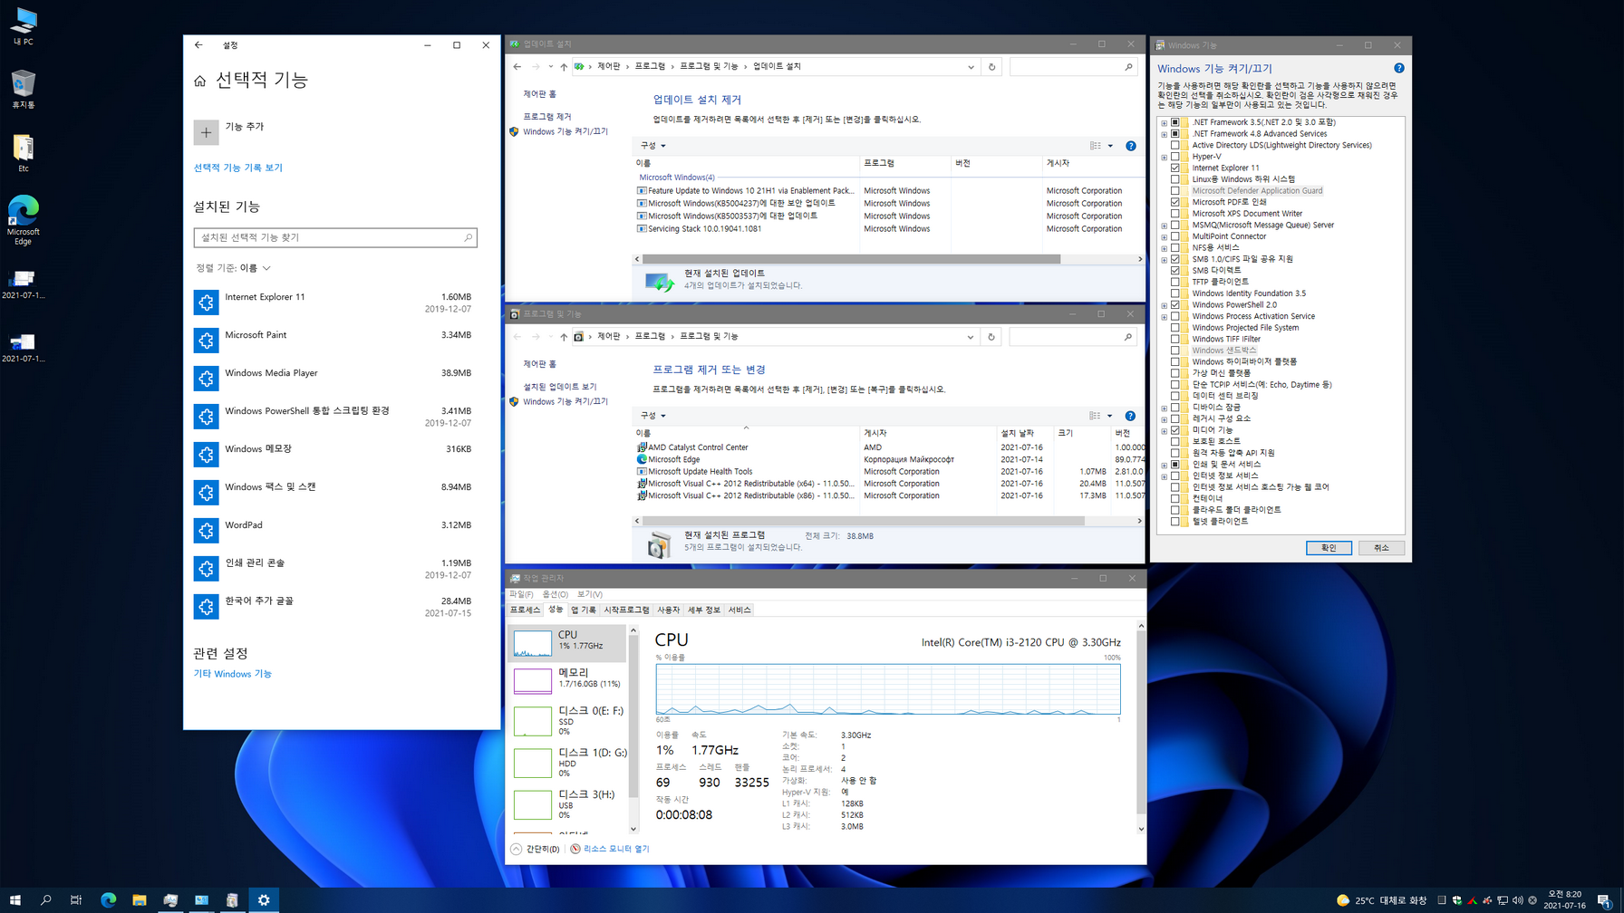
Task: Open the 정렬 기준: 이름 sort dropdown
Action: click(x=234, y=268)
